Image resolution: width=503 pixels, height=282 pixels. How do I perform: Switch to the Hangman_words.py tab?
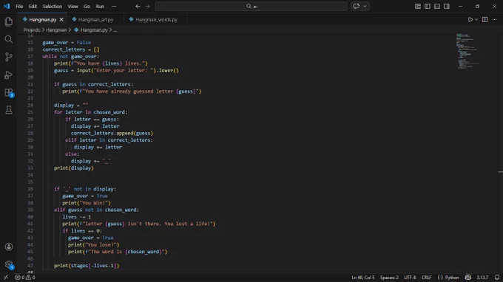coord(156,19)
